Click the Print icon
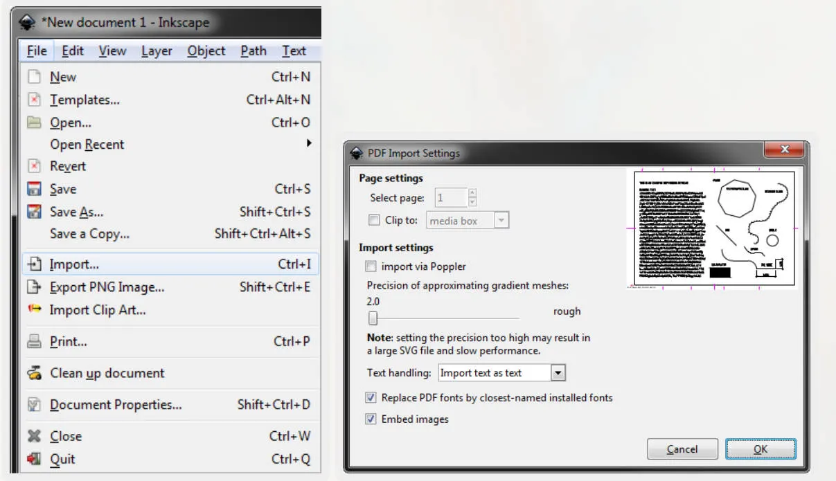The image size is (836, 481). (x=35, y=341)
